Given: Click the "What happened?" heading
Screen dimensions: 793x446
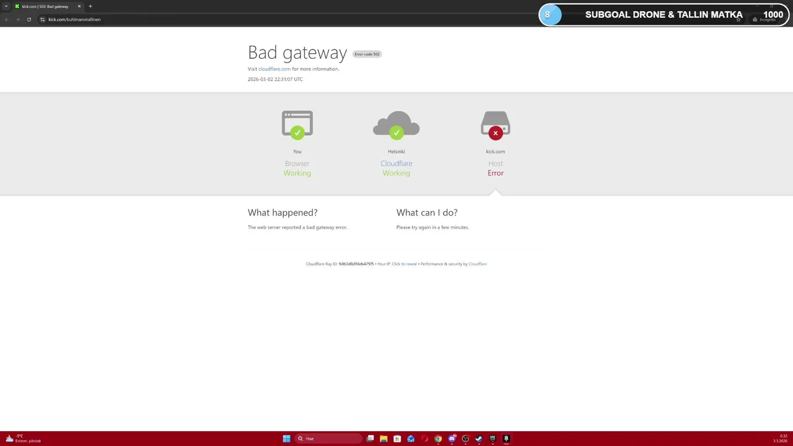Looking at the screenshot, I should pyautogui.click(x=283, y=212).
